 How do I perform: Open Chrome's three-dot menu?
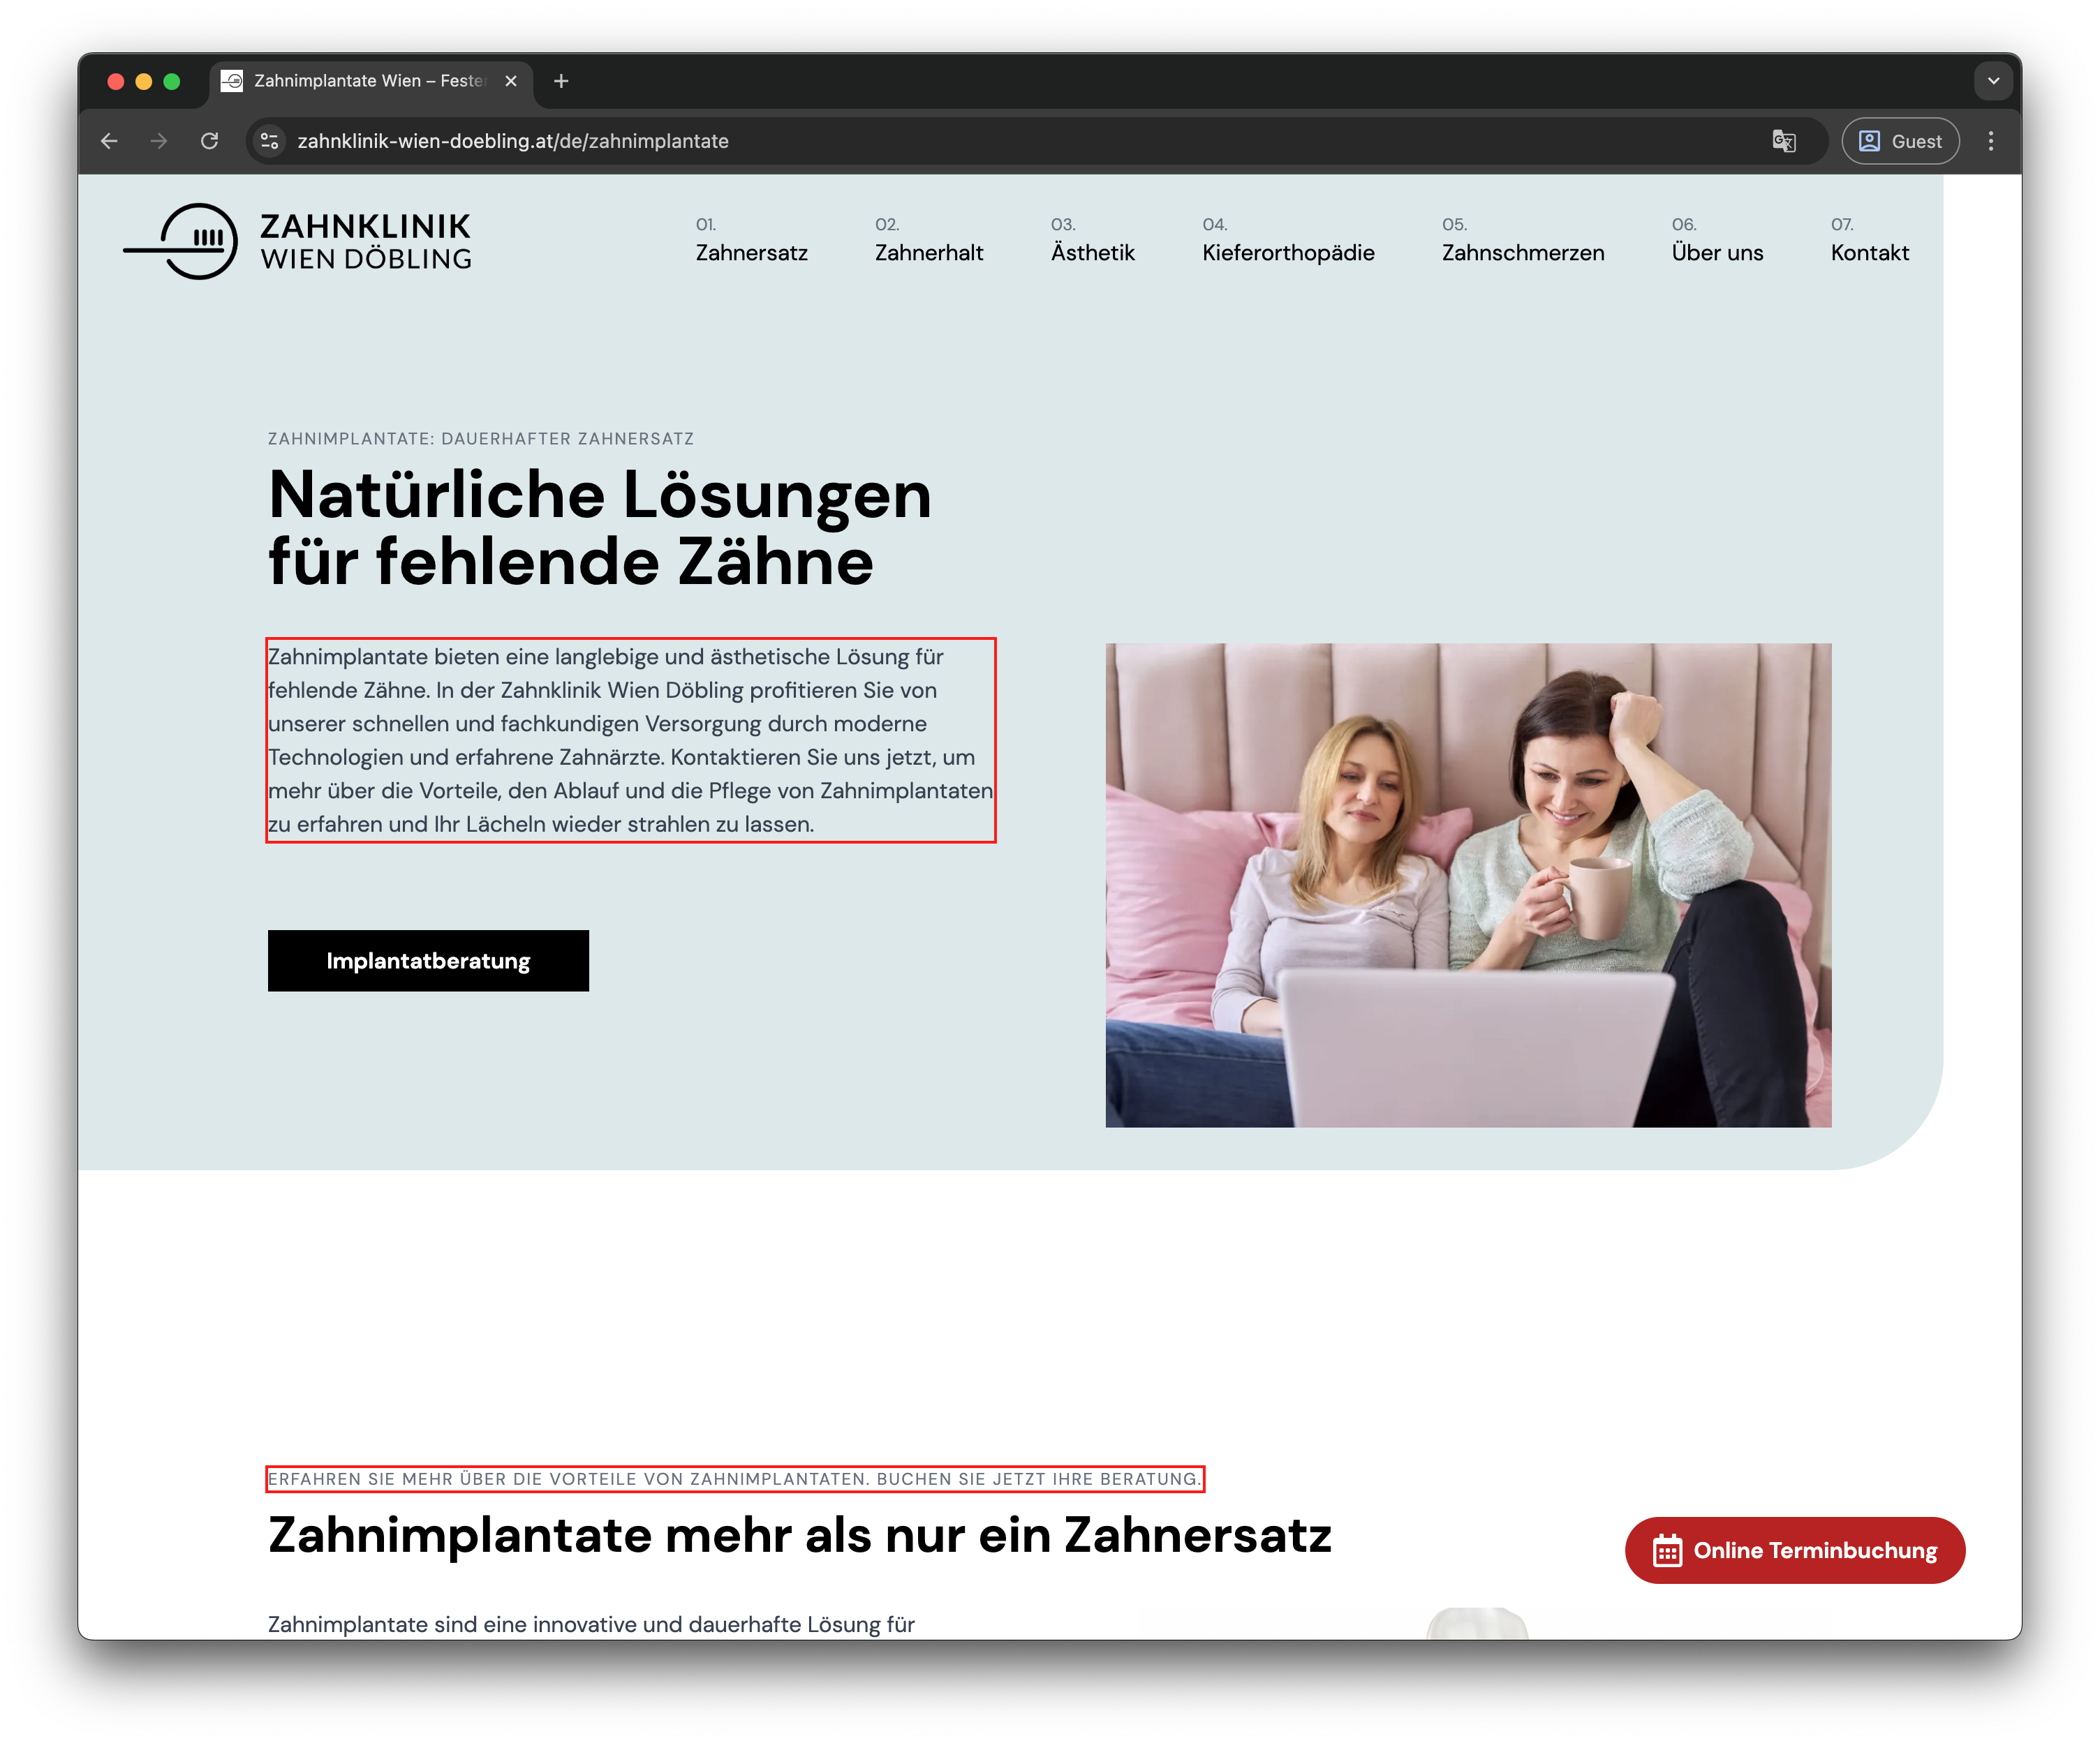(1991, 141)
